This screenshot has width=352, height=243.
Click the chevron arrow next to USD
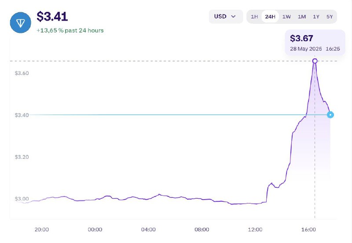pos(234,17)
